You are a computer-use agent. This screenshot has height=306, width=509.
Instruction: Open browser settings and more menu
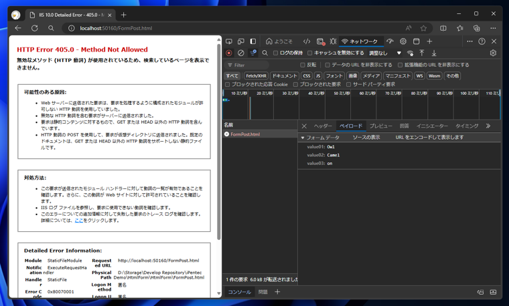pyautogui.click(x=493, y=28)
